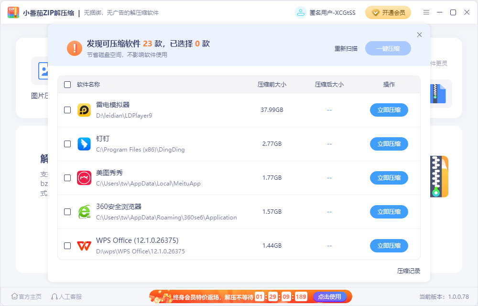Click the 点击使用 promo banner button
Image resolution: width=478 pixels, height=306 pixels.
click(x=329, y=296)
